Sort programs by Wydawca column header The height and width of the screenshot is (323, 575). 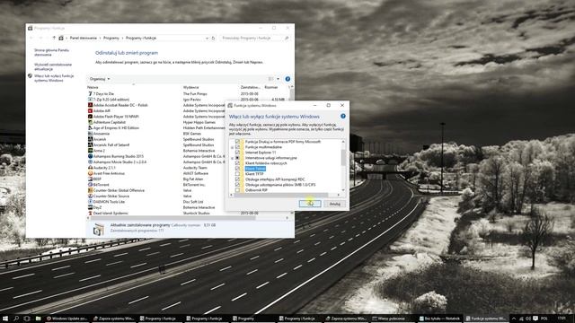(x=191, y=87)
